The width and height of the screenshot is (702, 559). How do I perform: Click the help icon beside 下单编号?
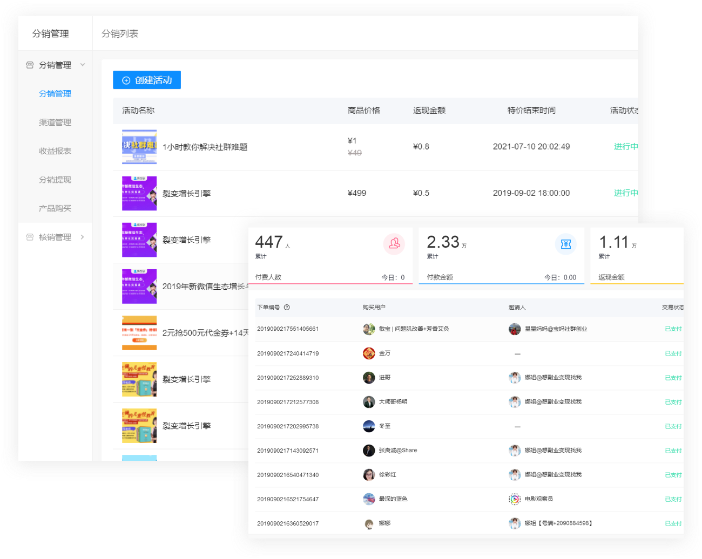[287, 308]
